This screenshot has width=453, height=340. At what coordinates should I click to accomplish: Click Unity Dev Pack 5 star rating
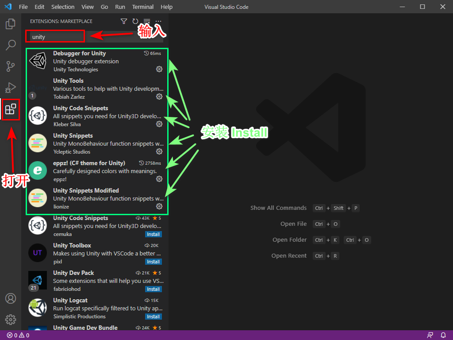157,273
